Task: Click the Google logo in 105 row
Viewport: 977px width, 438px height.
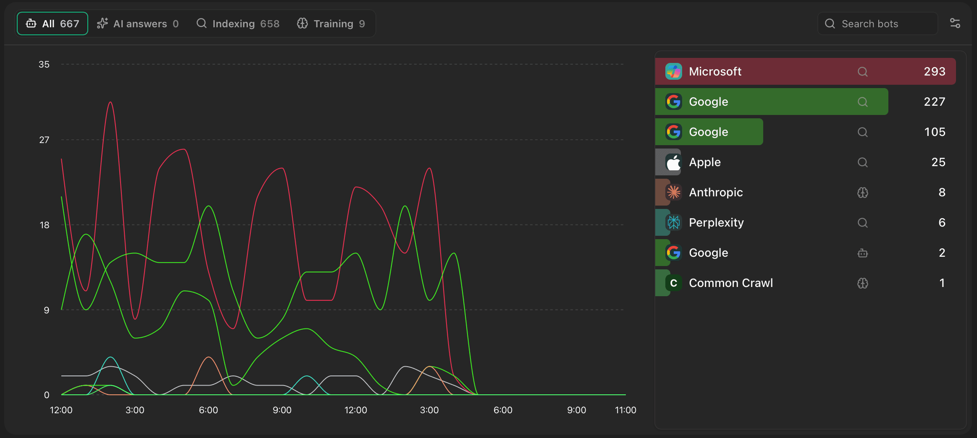Action: pyautogui.click(x=674, y=132)
